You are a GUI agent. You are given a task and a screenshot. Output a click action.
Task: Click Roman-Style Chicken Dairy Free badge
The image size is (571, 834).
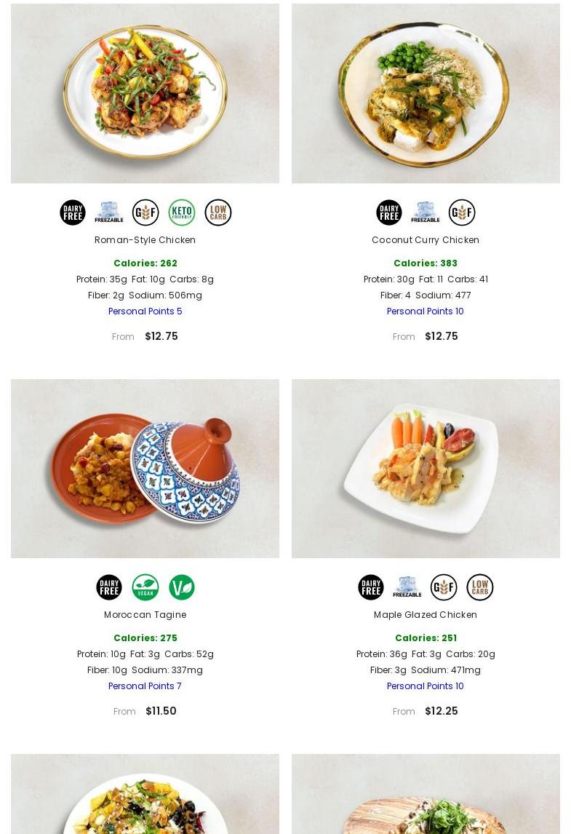[73, 213]
